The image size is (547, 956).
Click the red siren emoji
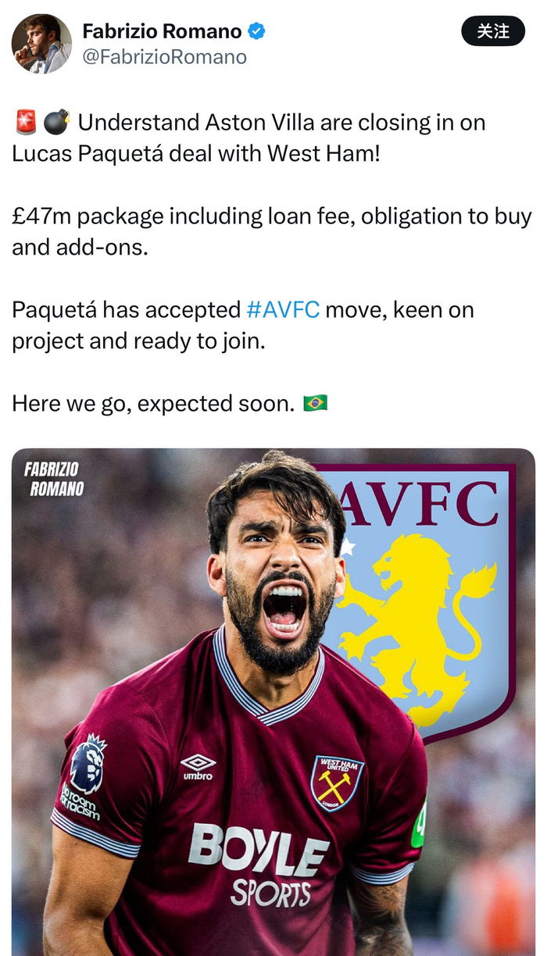click(x=25, y=123)
